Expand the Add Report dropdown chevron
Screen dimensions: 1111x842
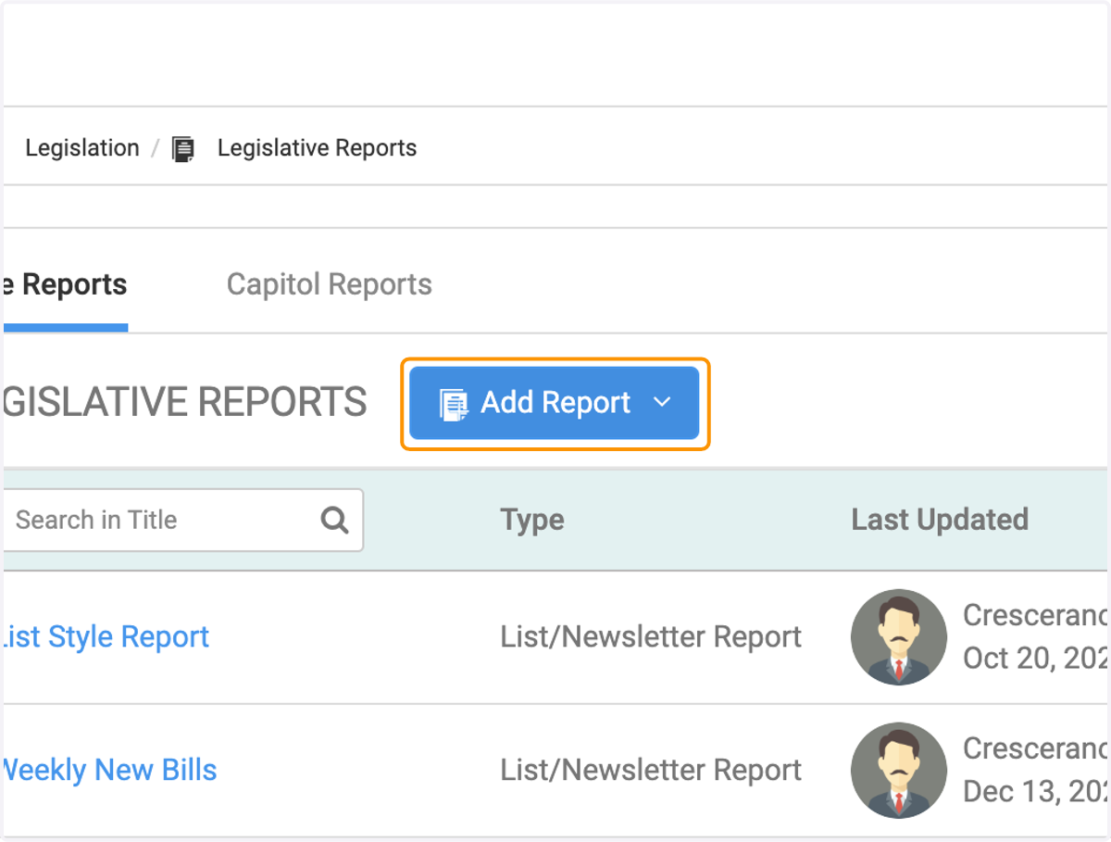(661, 403)
